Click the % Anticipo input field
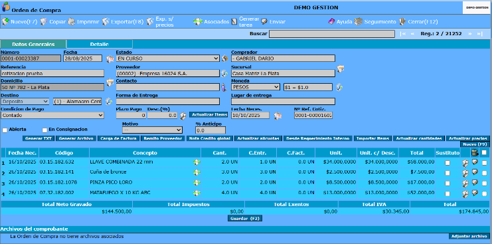This screenshot has width=492, height=244. tap(210, 130)
